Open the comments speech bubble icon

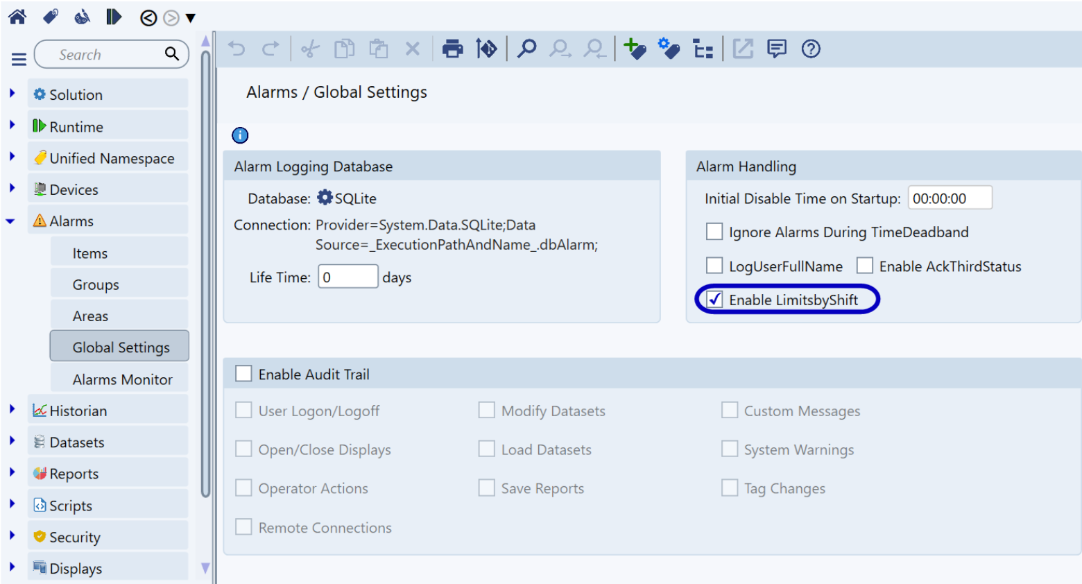tap(777, 49)
